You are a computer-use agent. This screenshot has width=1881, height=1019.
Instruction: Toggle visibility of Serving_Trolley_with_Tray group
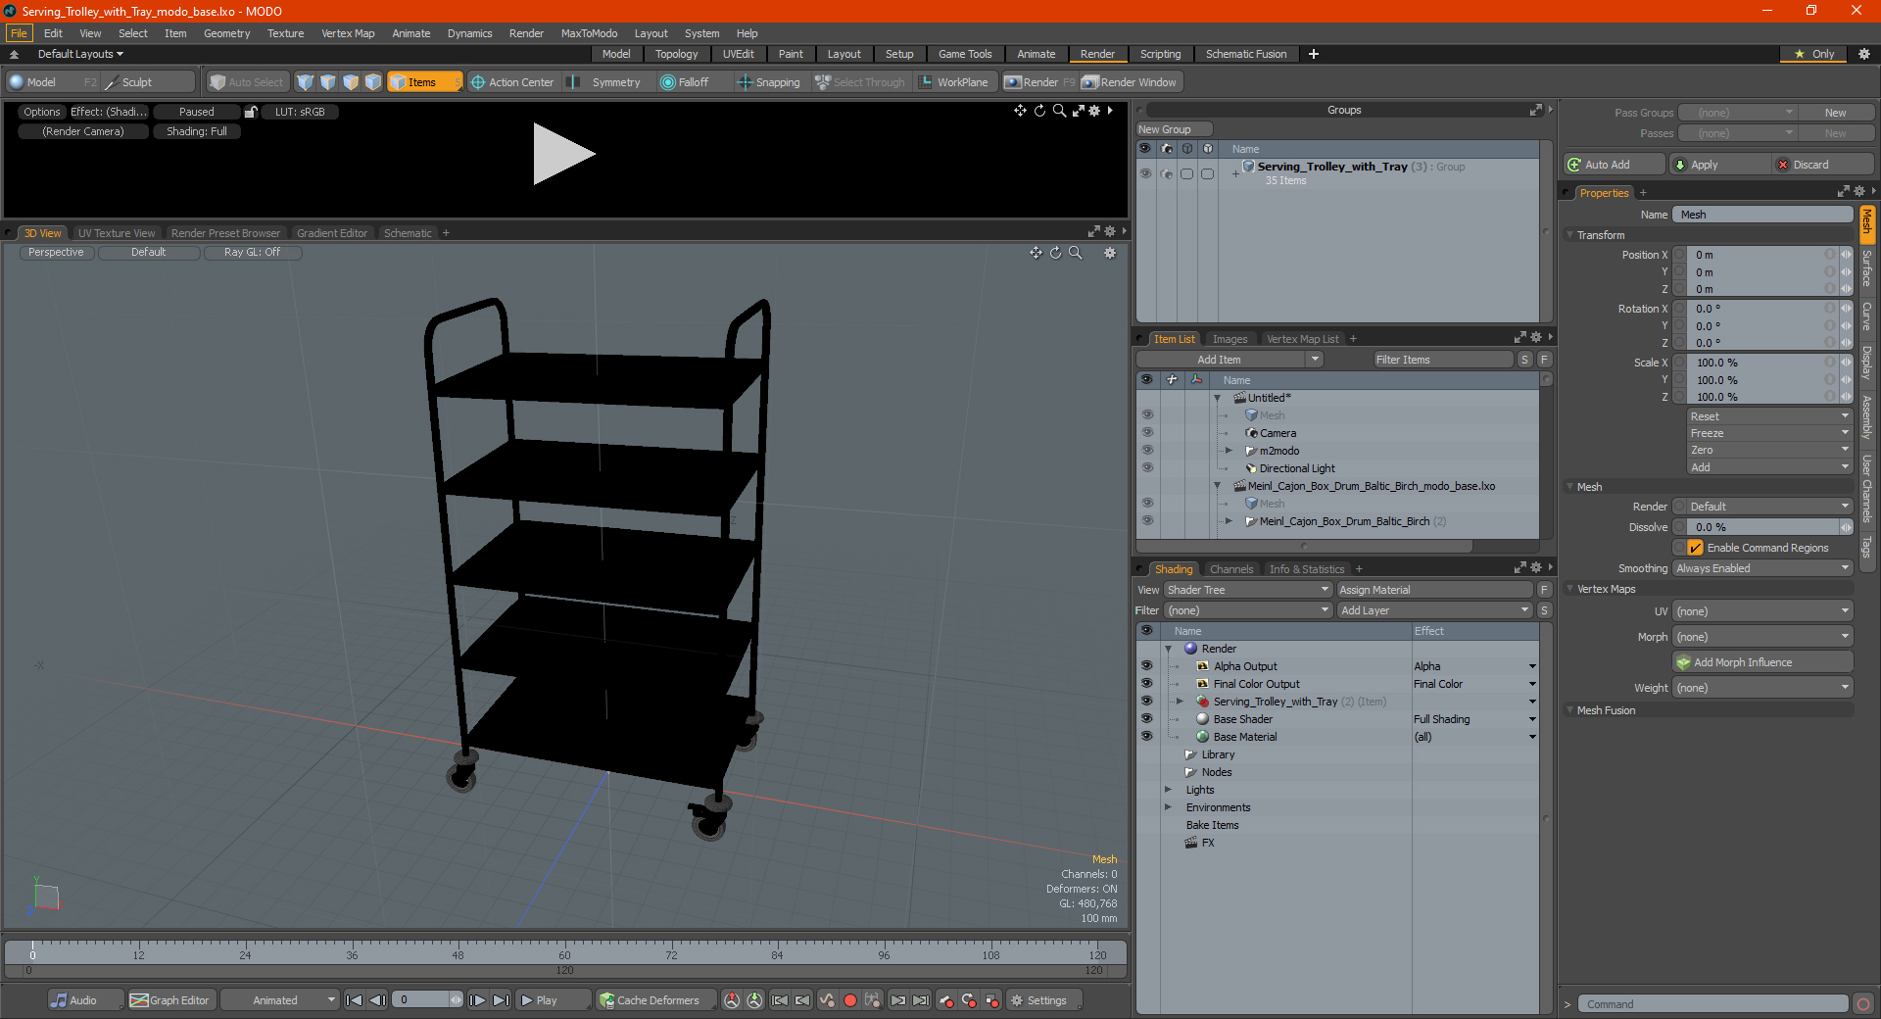click(1145, 173)
